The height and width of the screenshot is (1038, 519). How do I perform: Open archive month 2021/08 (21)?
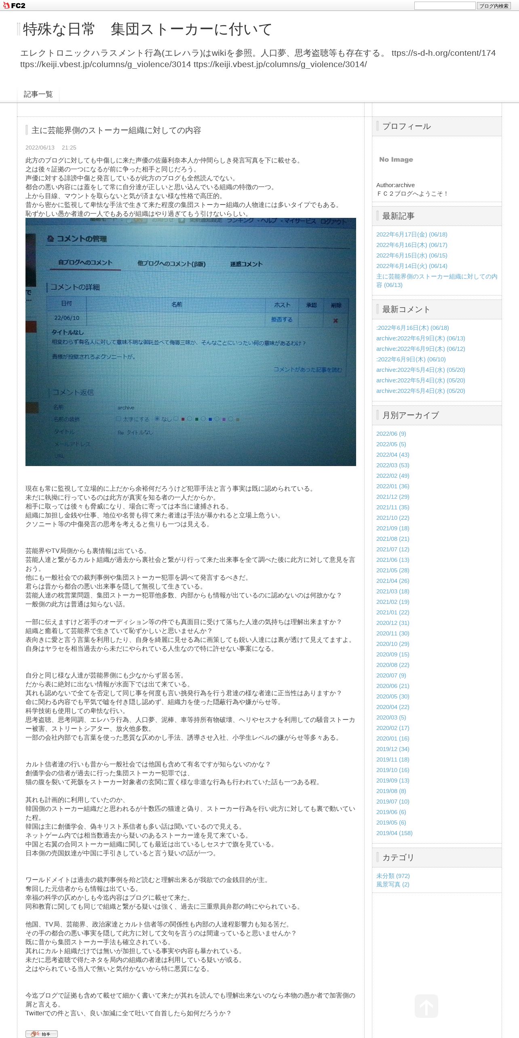[x=392, y=539]
